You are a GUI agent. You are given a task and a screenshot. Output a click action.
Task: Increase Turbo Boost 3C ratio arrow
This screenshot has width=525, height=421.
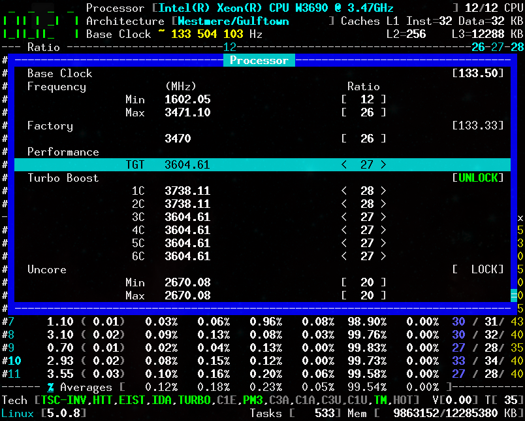(383, 217)
